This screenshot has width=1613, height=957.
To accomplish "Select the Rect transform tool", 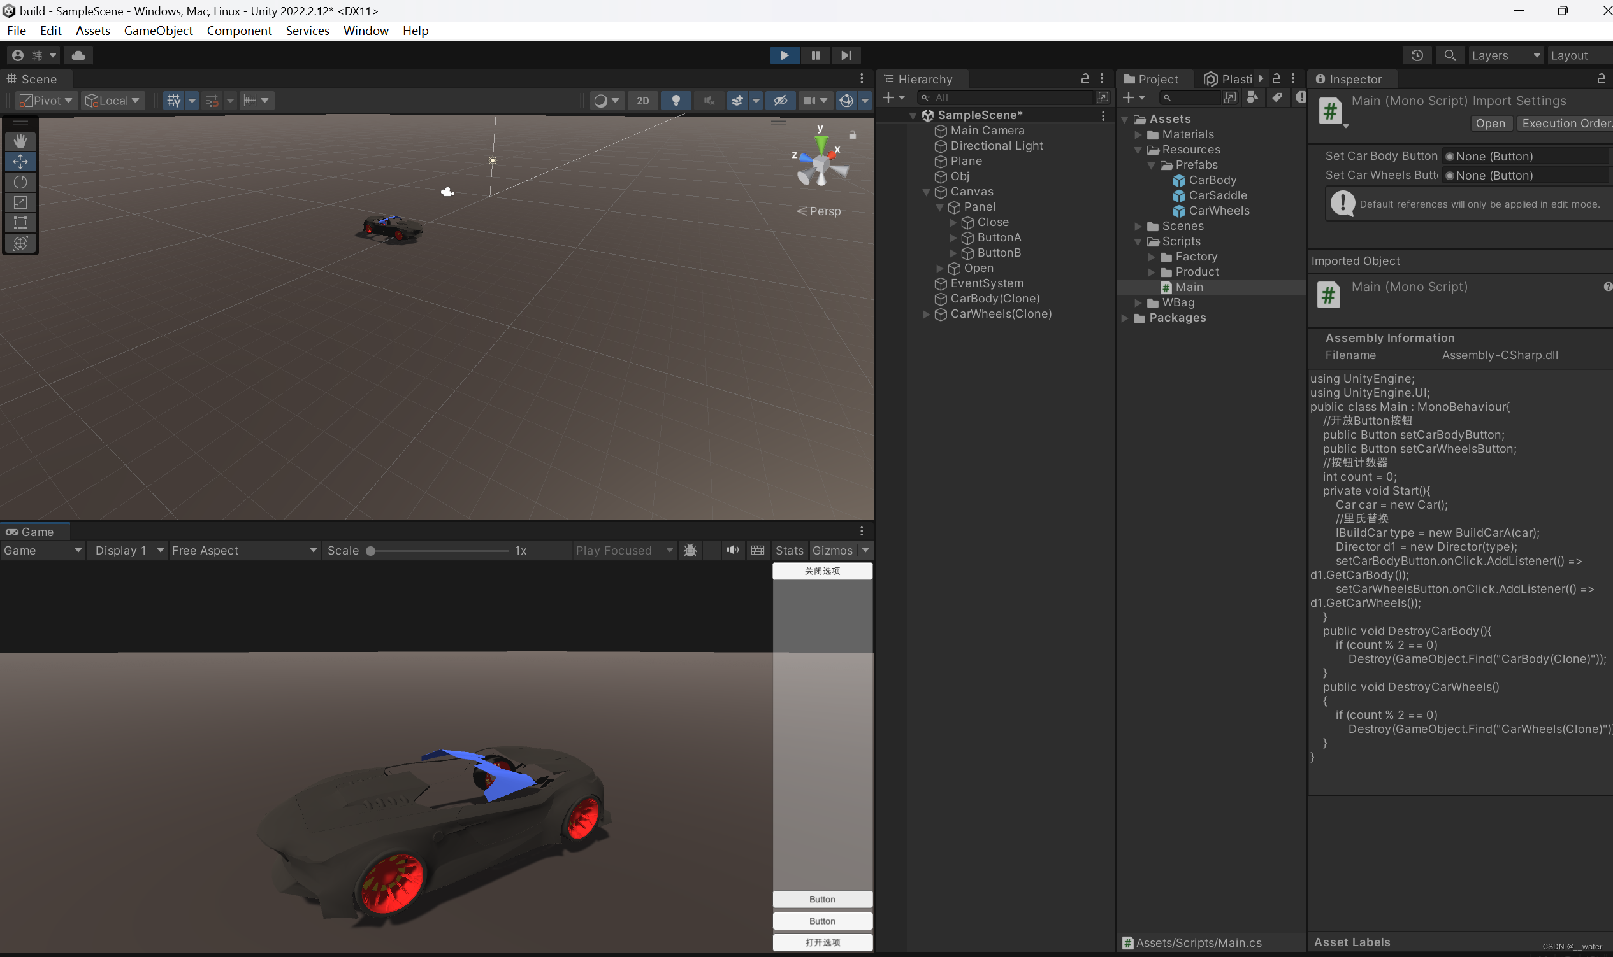I will (x=20, y=223).
